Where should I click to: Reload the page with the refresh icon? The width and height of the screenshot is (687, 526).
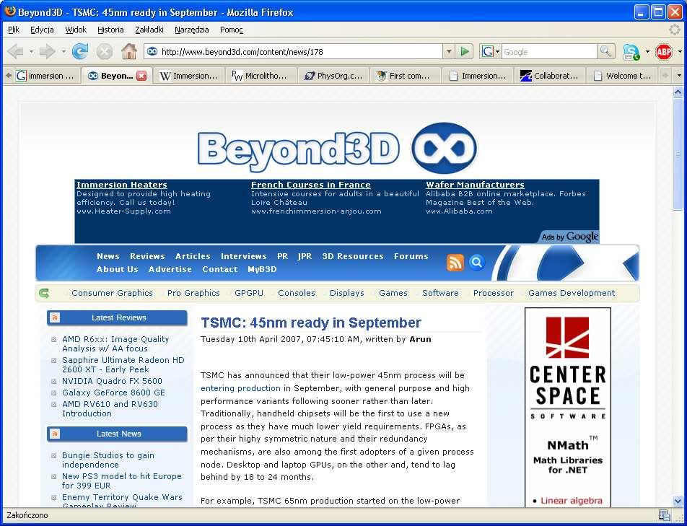tap(79, 52)
